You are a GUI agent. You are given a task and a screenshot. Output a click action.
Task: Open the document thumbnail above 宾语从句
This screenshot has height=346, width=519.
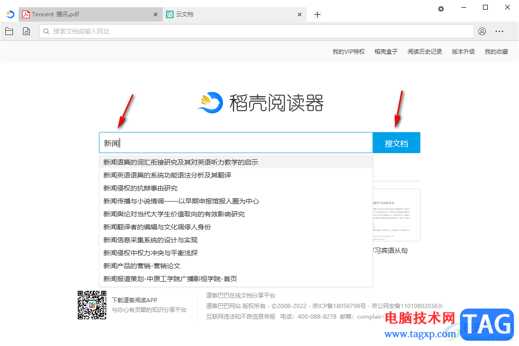pyautogui.click(x=397, y=215)
